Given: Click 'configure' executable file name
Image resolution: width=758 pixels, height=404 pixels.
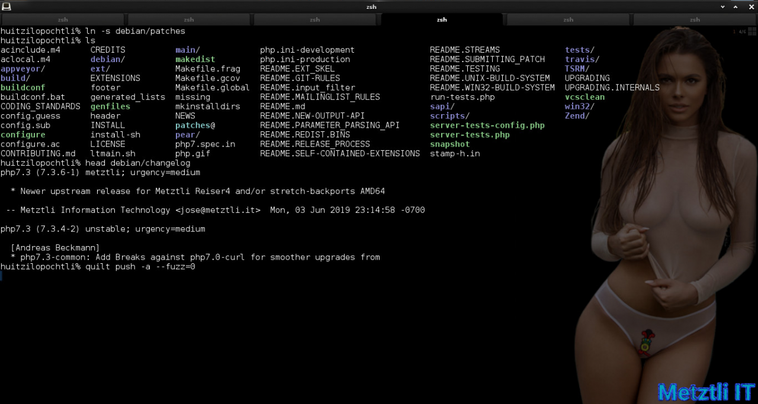Looking at the screenshot, I should click(x=23, y=135).
